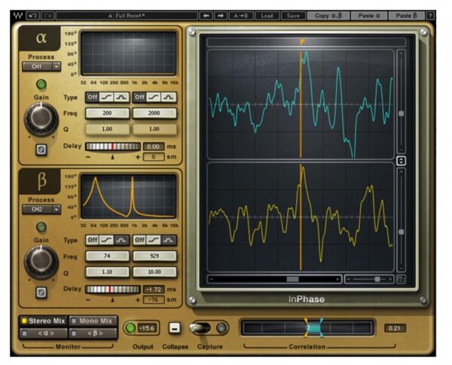Click Output level field -15.6
This screenshot has width=452, height=365.
(148, 328)
